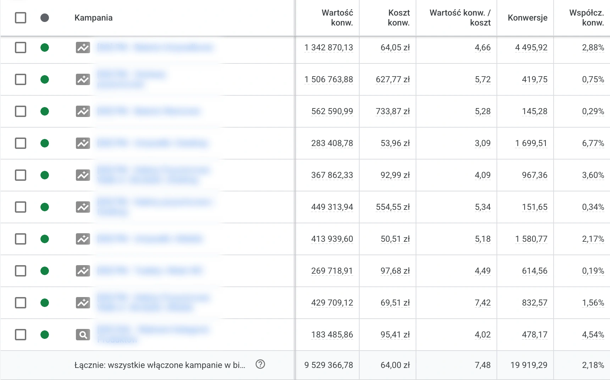Click the value/cost ratio 7,42
The width and height of the screenshot is (610, 380).
[483, 303]
